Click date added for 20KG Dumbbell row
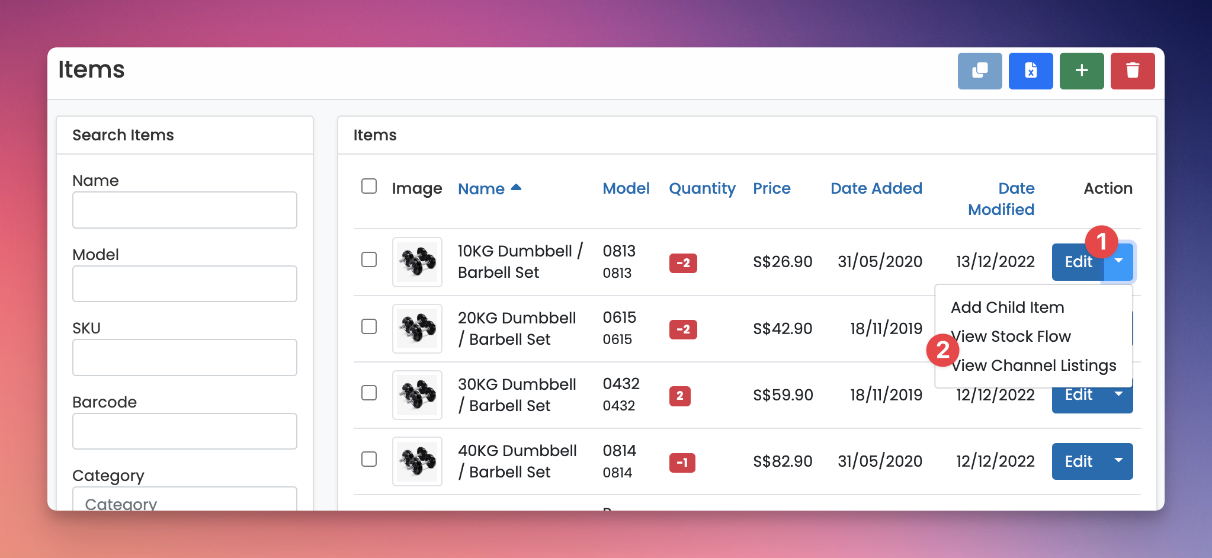This screenshot has width=1212, height=558. point(886,329)
